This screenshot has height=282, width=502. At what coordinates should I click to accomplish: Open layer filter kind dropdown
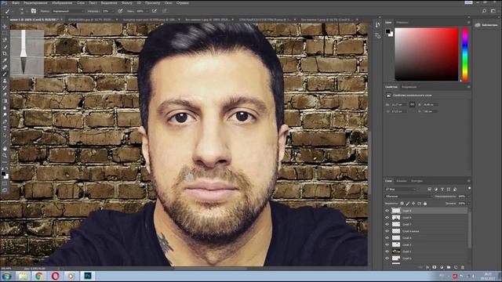point(401,190)
